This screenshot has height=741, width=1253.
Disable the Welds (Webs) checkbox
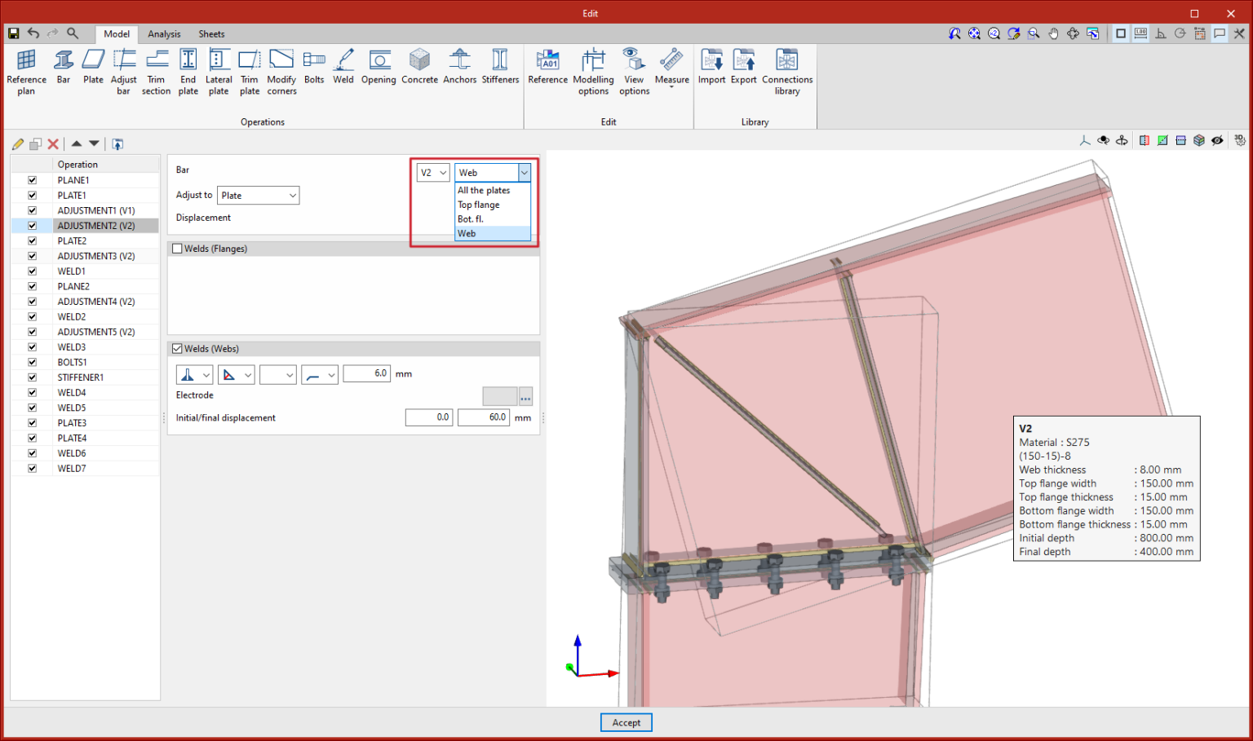[177, 348]
